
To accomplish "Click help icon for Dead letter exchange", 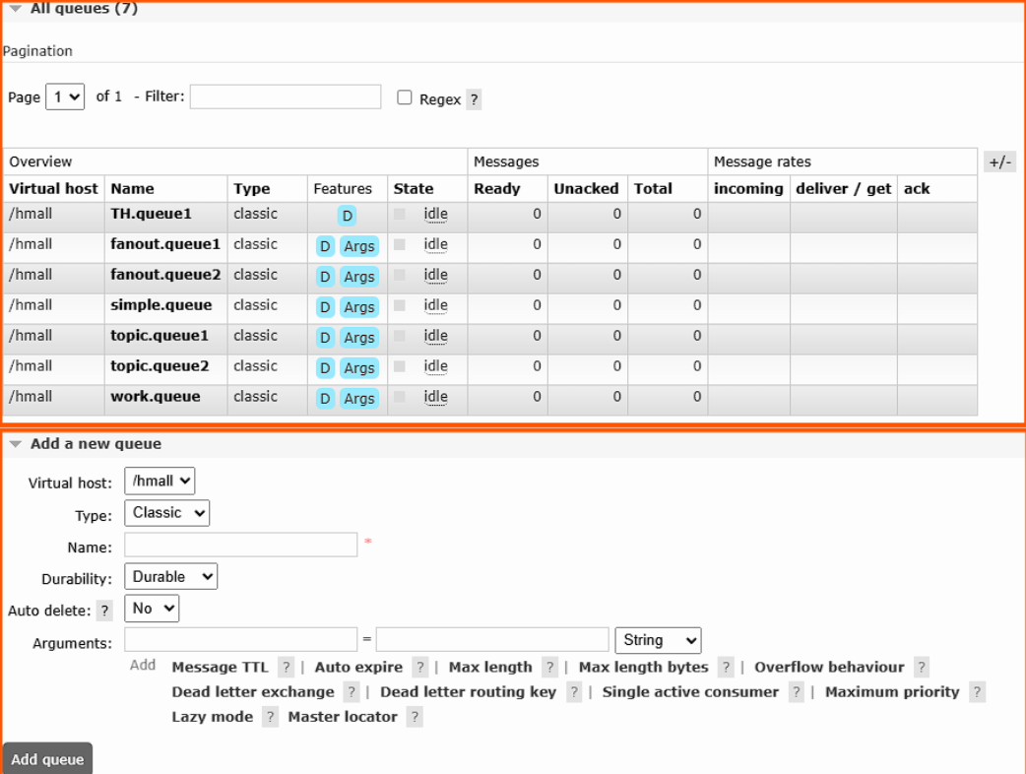I will point(352,692).
